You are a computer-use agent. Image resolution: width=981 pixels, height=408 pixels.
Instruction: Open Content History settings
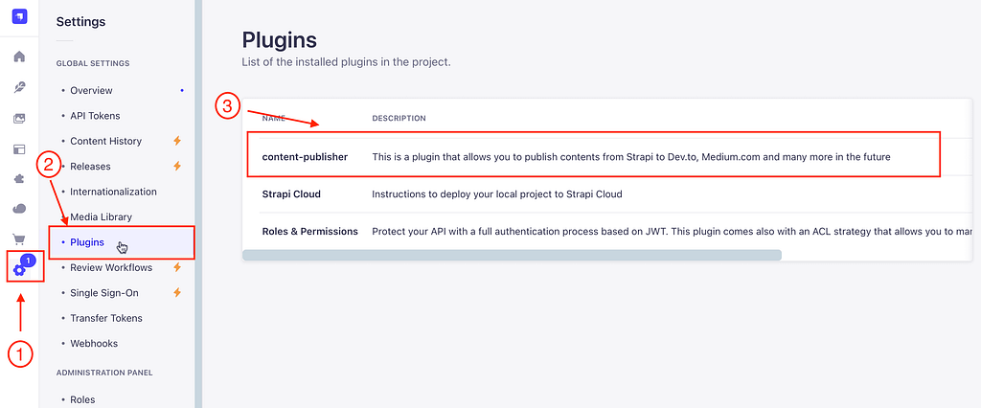(105, 141)
